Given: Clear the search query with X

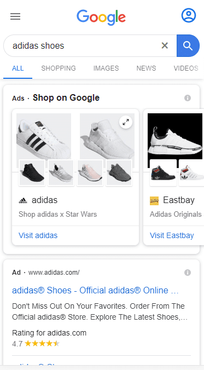Looking at the screenshot, I should (x=165, y=45).
